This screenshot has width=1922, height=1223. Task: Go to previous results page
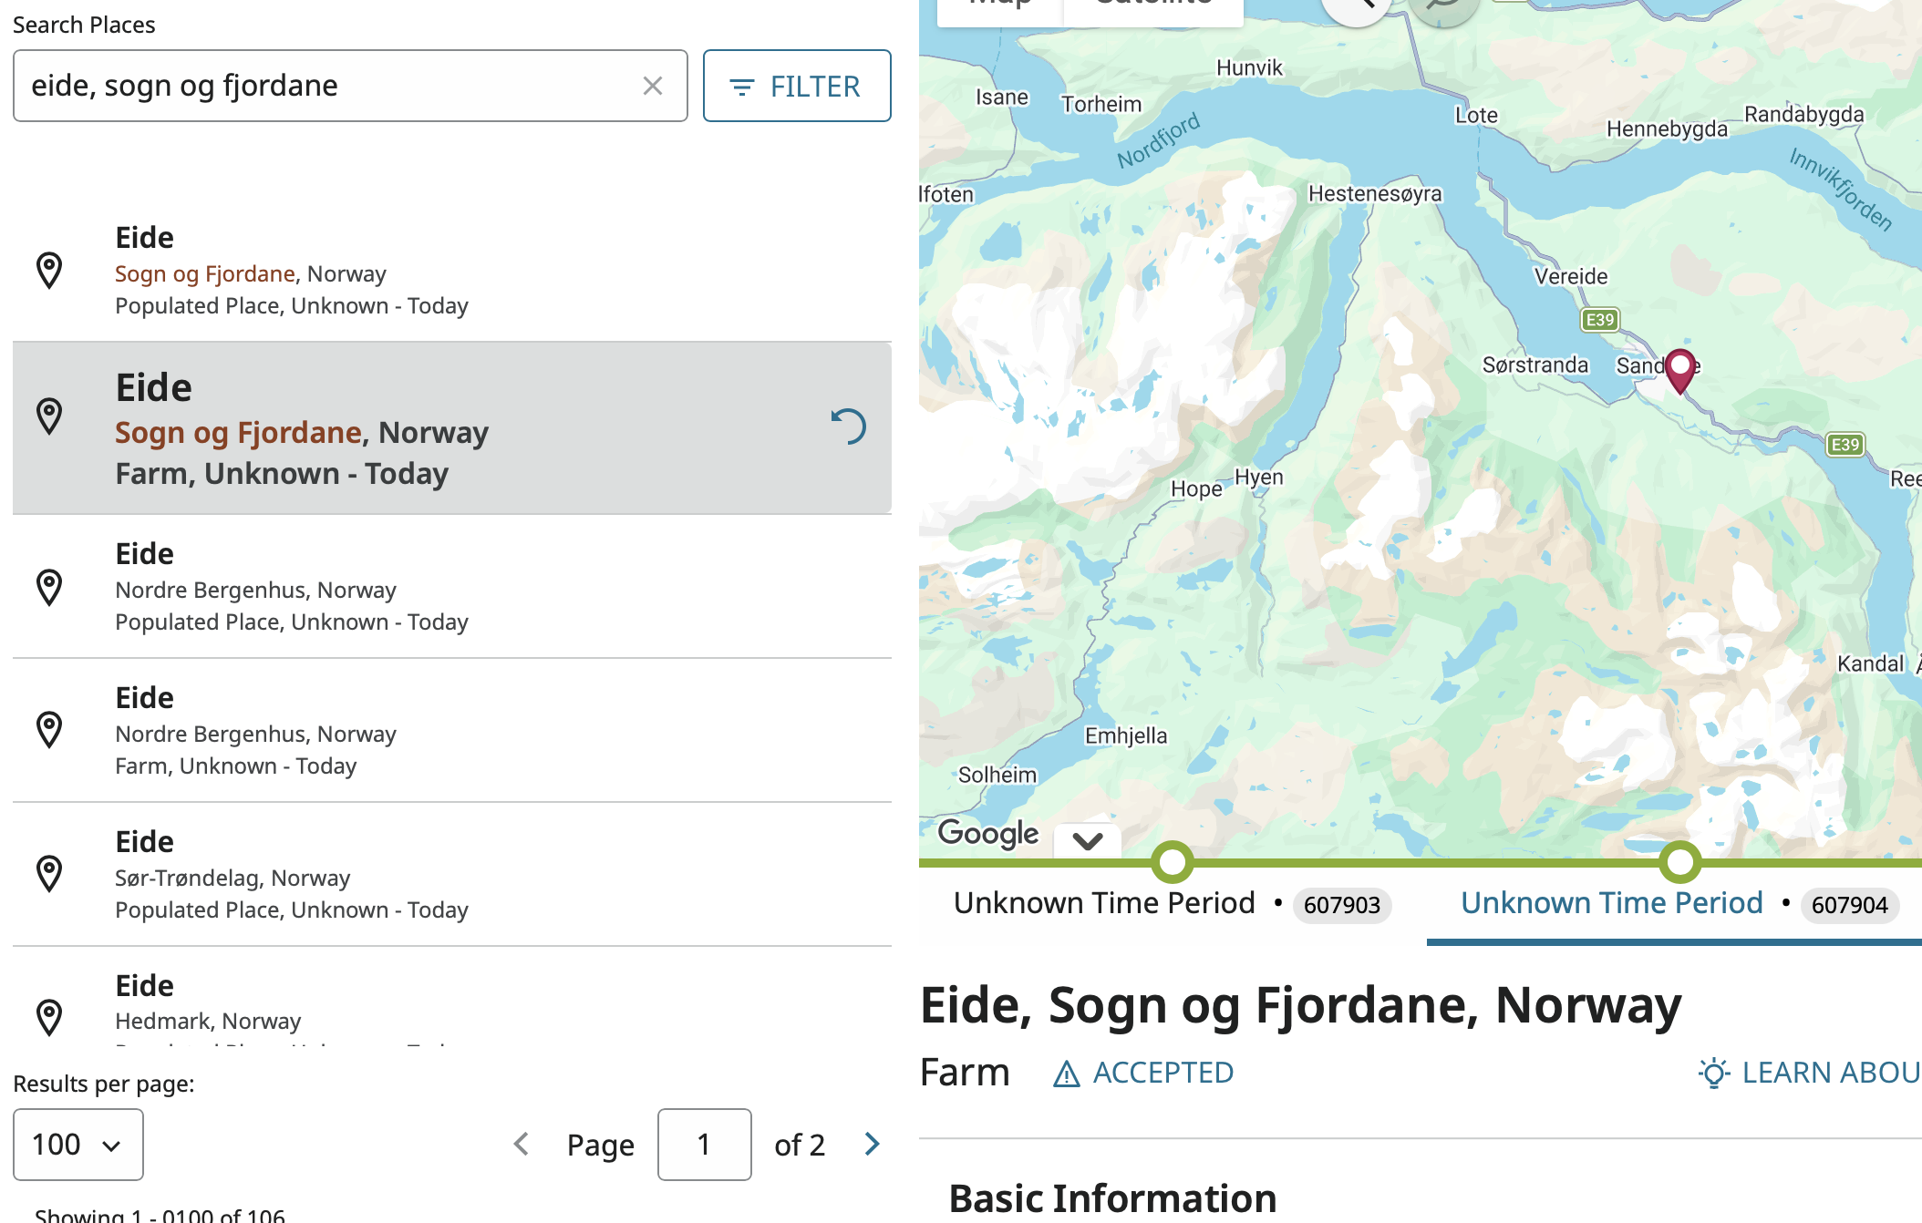[x=522, y=1144]
